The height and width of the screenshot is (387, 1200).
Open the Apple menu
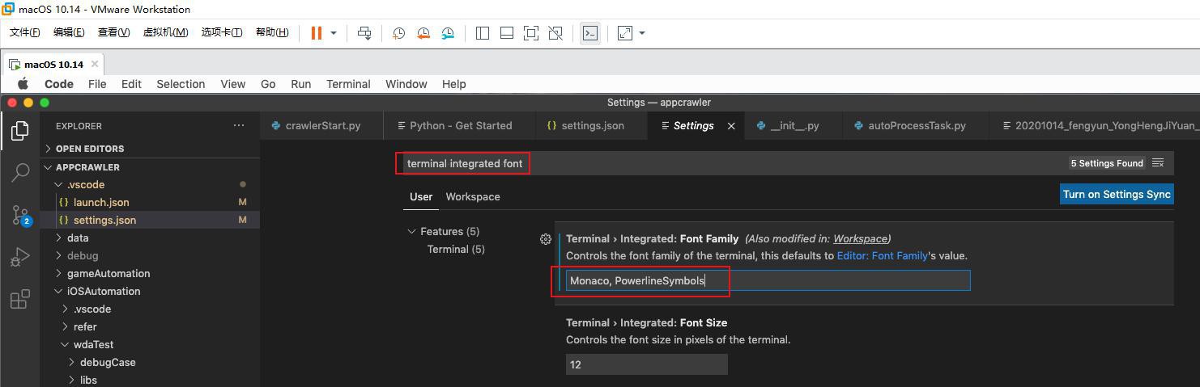pyautogui.click(x=23, y=84)
